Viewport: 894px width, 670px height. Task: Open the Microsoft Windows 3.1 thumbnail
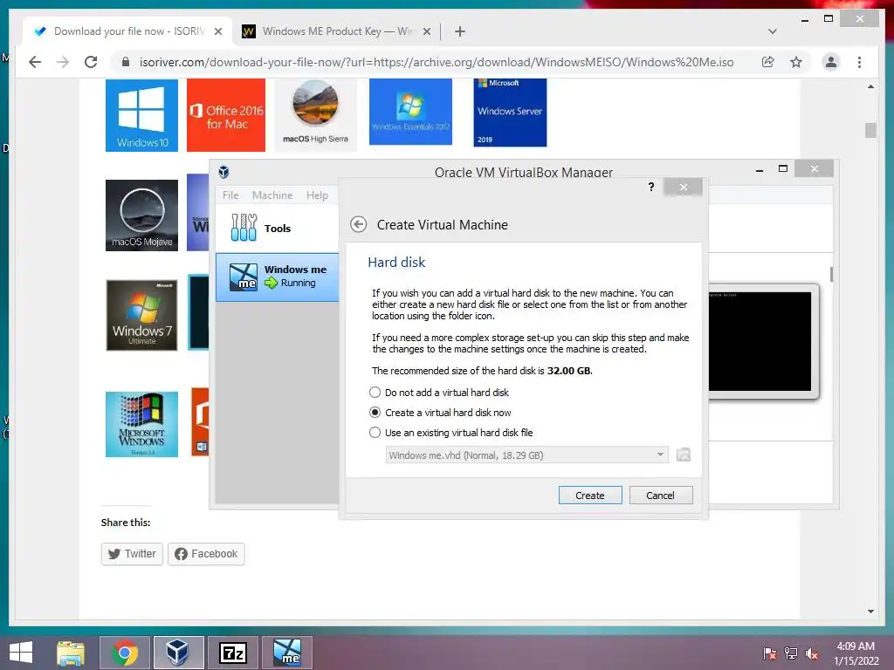click(141, 424)
